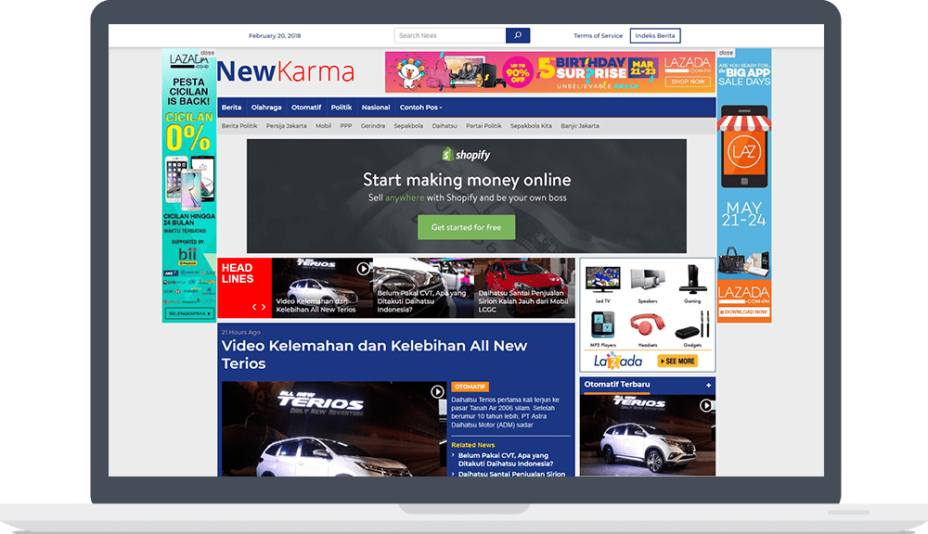Open the Otomatif menu item
This screenshot has height=534, width=928.
coord(306,107)
